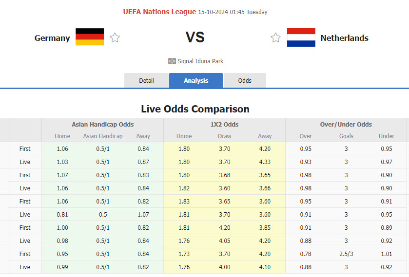409x277 pixels.
Task: Click the 1X2 Odds column header
Action: click(224, 125)
